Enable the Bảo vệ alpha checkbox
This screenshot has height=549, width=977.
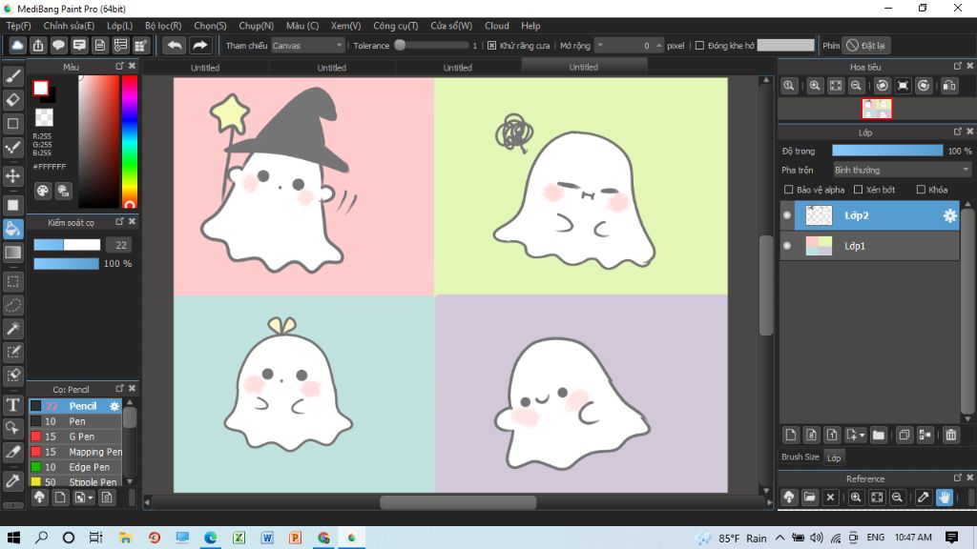(788, 190)
